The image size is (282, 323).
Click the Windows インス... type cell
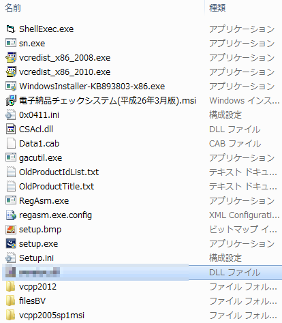tap(245, 101)
